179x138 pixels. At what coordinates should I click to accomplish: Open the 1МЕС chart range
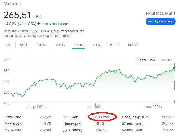41,45
